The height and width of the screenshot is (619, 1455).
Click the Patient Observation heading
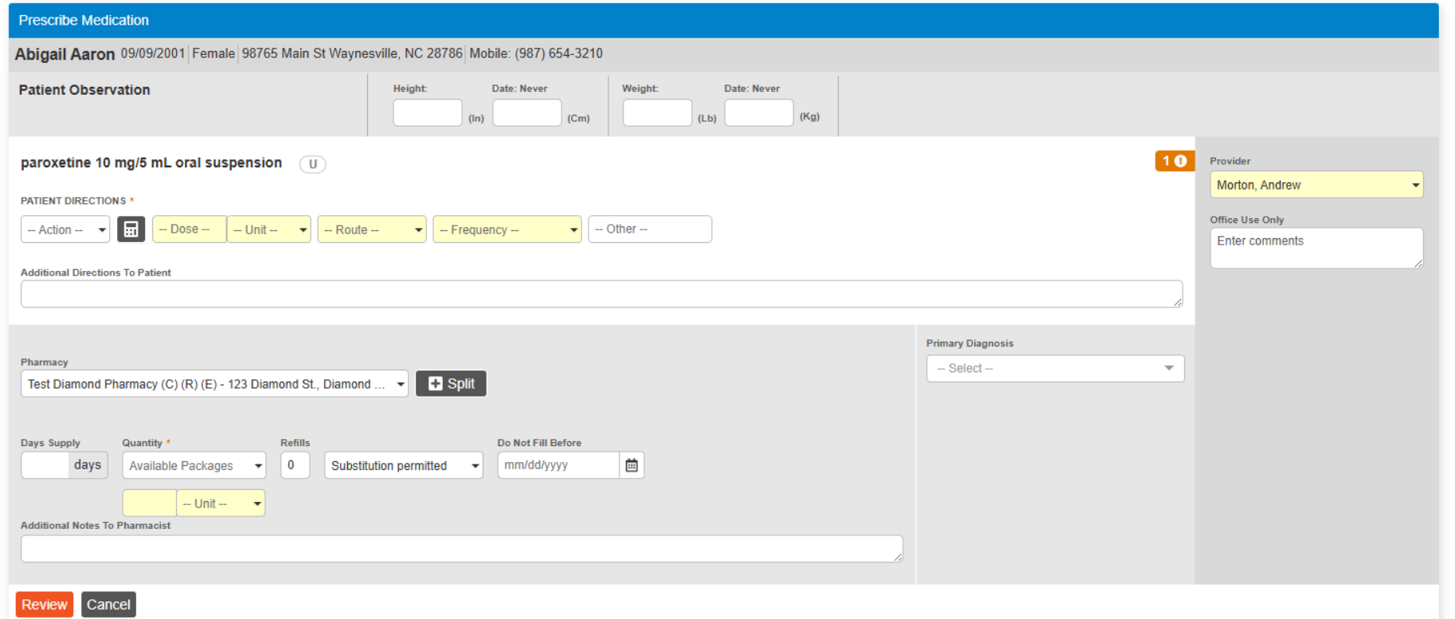tap(84, 90)
